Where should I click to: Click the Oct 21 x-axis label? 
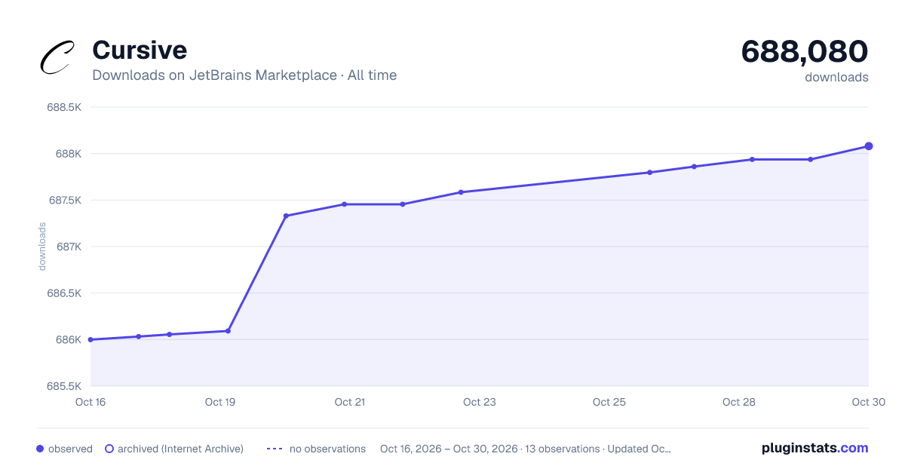[x=350, y=402]
